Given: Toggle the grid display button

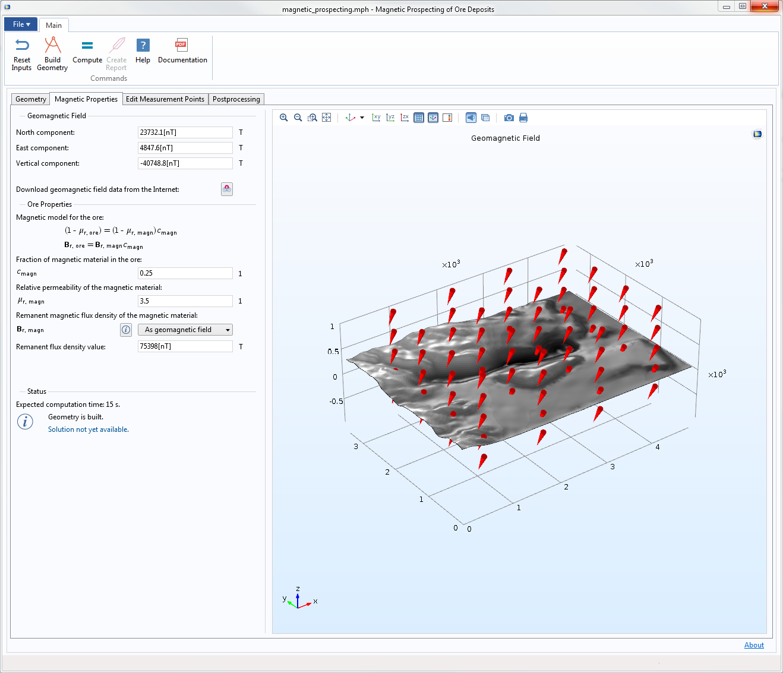Looking at the screenshot, I should pyautogui.click(x=419, y=118).
